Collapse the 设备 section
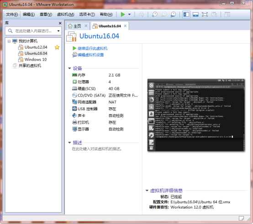 (69, 68)
